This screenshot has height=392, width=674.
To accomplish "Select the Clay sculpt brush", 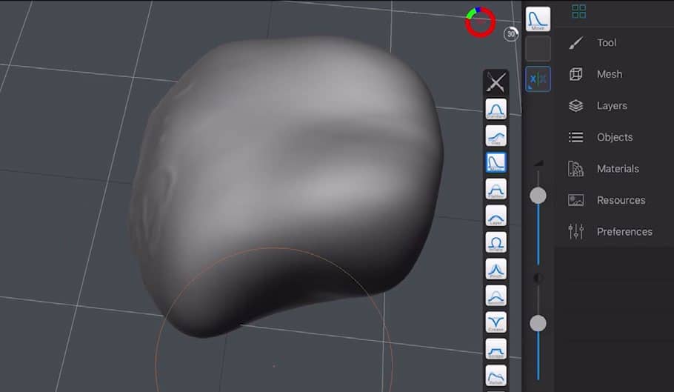I will point(496,136).
